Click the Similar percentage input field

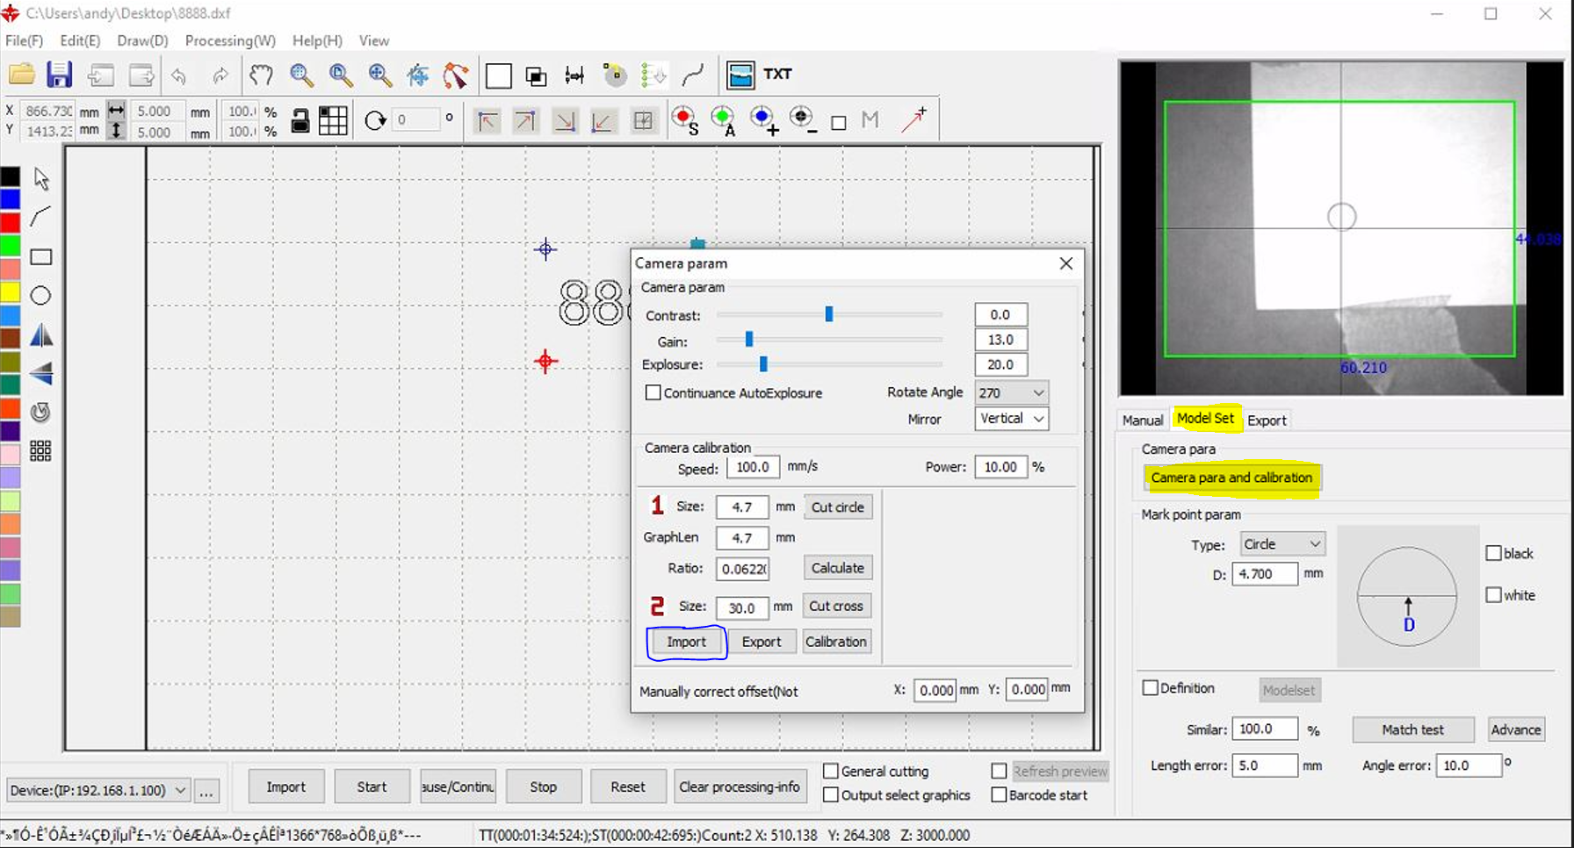(x=1264, y=729)
